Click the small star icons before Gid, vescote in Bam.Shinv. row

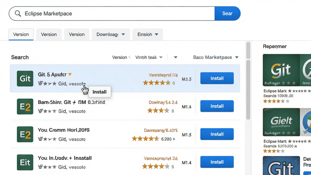click(x=47, y=111)
